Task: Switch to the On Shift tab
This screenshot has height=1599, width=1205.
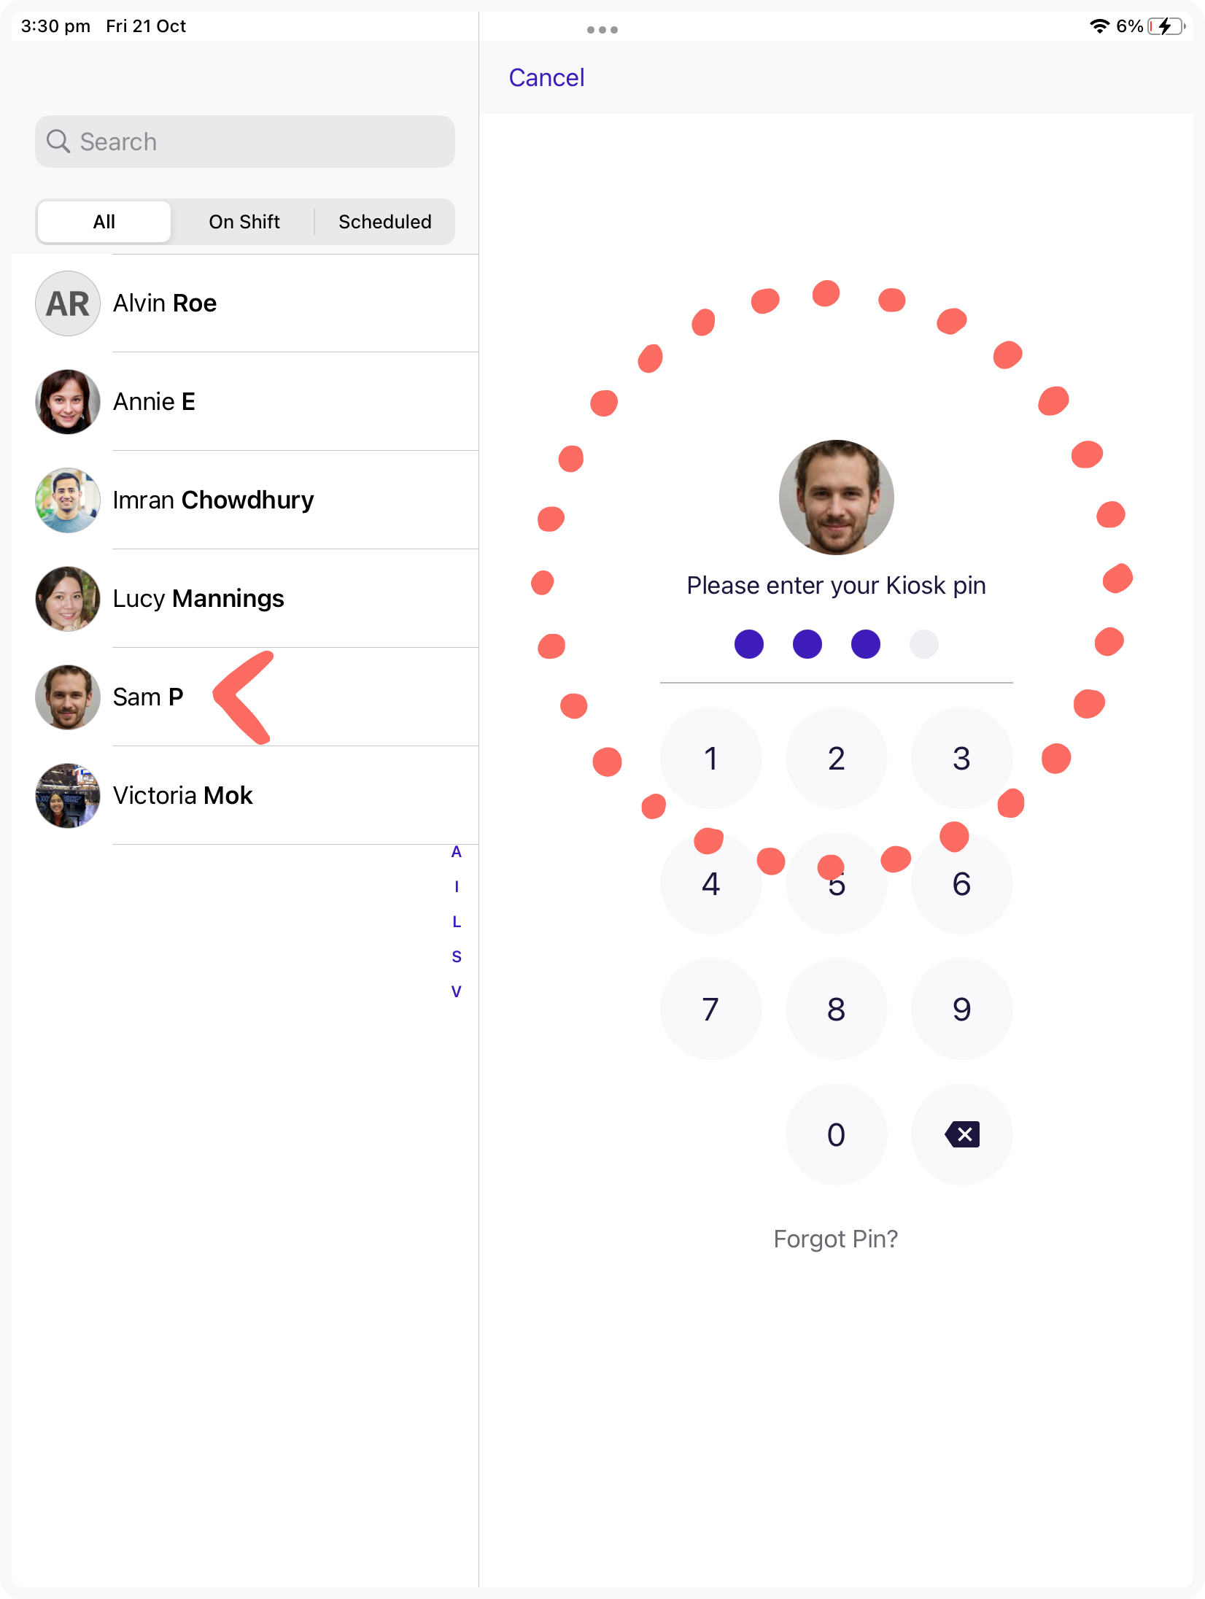Action: click(x=244, y=222)
